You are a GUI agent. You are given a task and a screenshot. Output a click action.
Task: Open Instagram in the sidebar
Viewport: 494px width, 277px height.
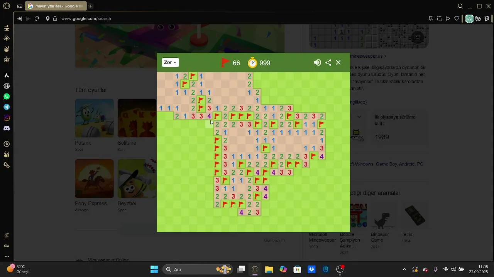[x=7, y=118]
